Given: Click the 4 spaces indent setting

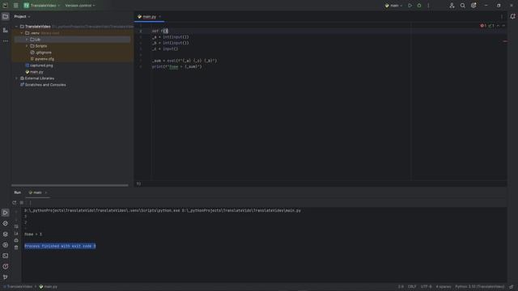Looking at the screenshot, I should tap(444, 287).
